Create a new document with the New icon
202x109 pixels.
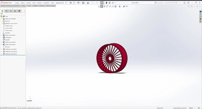point(74,3)
